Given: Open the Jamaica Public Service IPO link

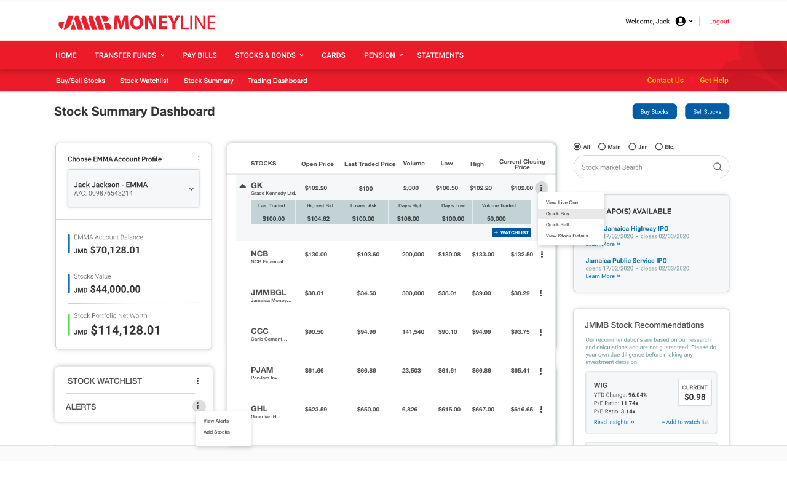Looking at the screenshot, I should [626, 261].
